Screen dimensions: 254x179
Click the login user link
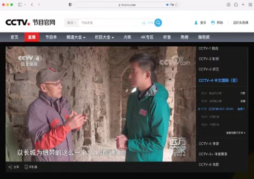200,23
